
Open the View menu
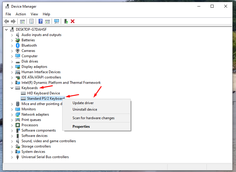point(34,14)
